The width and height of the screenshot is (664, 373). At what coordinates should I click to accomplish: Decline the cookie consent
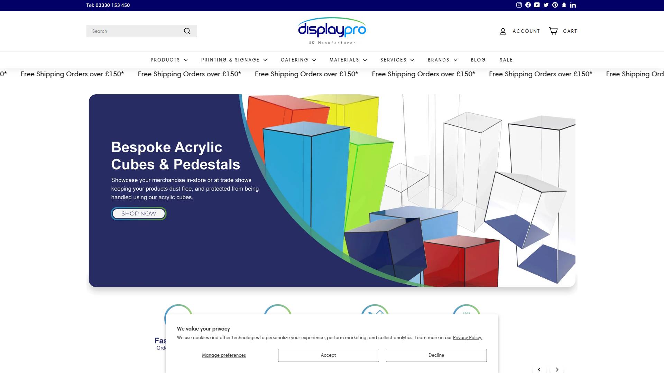[x=436, y=355]
